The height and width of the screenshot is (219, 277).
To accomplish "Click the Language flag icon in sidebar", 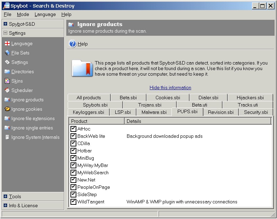I will tap(7, 43).
